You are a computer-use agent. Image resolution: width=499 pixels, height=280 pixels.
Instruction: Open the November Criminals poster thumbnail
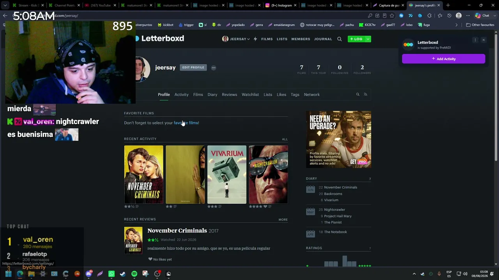pos(144,175)
